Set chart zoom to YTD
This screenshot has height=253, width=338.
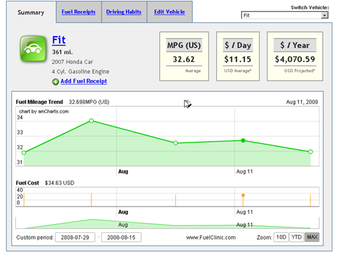[x=296, y=237]
